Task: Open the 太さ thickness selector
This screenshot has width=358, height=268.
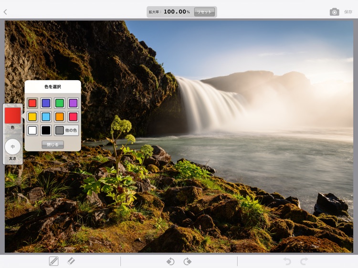Action: tap(13, 147)
